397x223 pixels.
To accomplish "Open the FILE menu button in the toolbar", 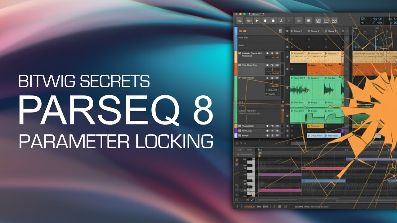I will pos(239,21).
